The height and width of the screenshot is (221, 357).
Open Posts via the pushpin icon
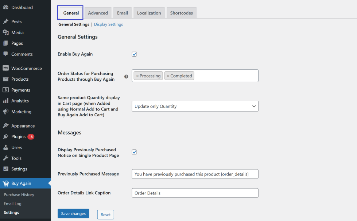[5, 22]
